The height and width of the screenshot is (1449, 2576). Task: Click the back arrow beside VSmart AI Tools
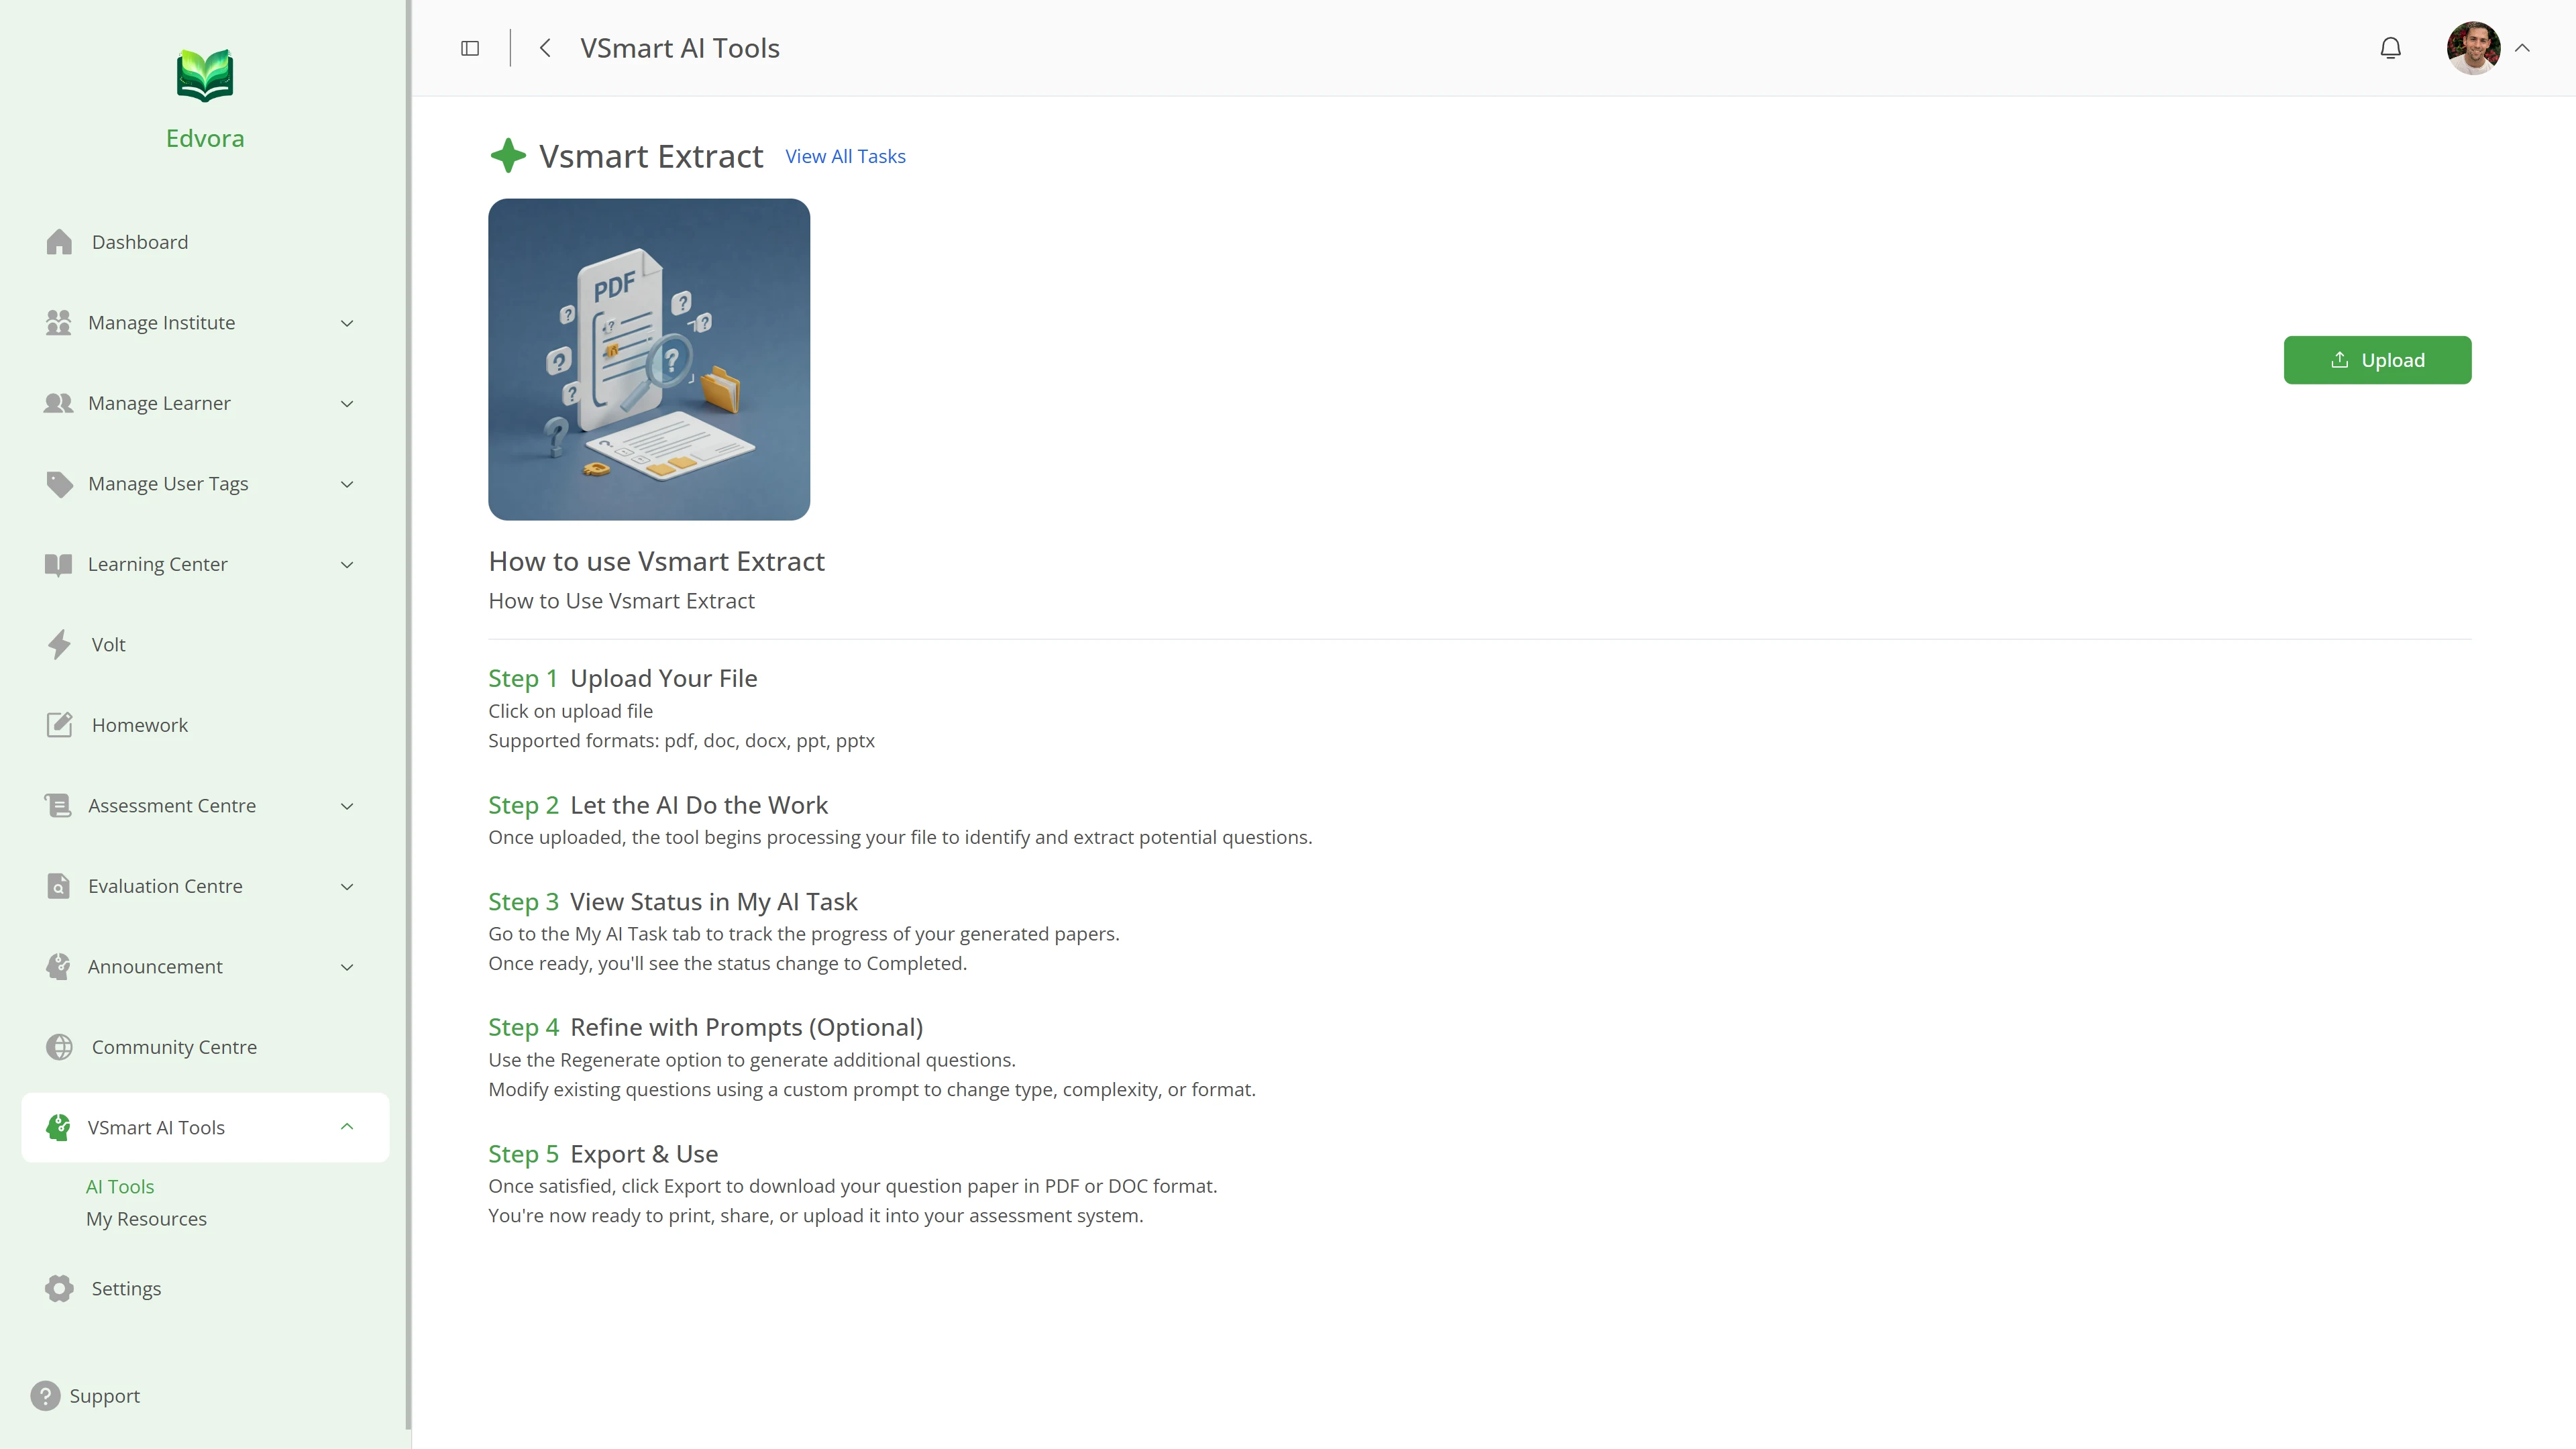pos(545,48)
